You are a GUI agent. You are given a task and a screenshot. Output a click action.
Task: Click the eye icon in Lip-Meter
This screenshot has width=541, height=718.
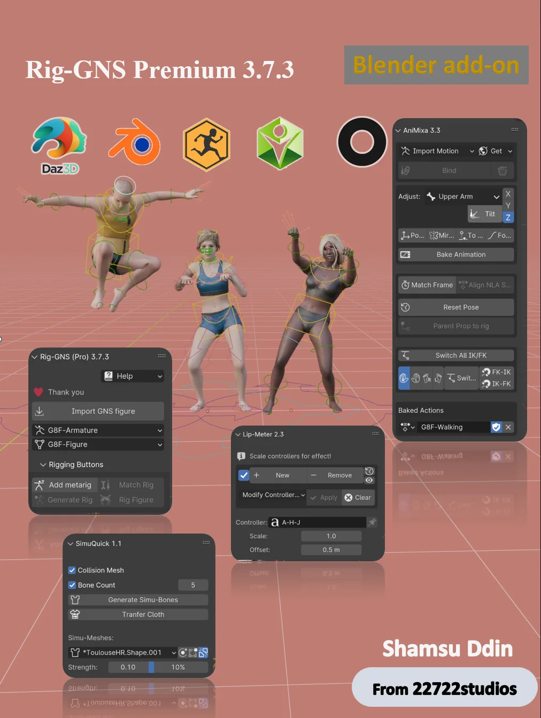click(369, 480)
